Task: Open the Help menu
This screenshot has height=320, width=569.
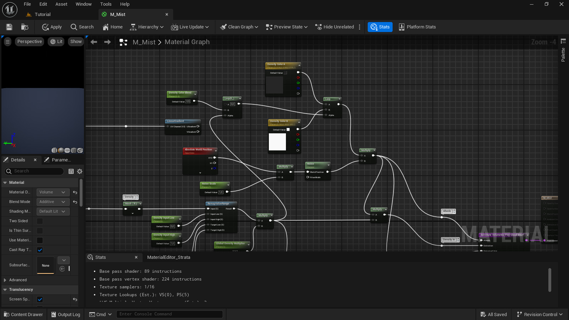Action: [x=125, y=4]
